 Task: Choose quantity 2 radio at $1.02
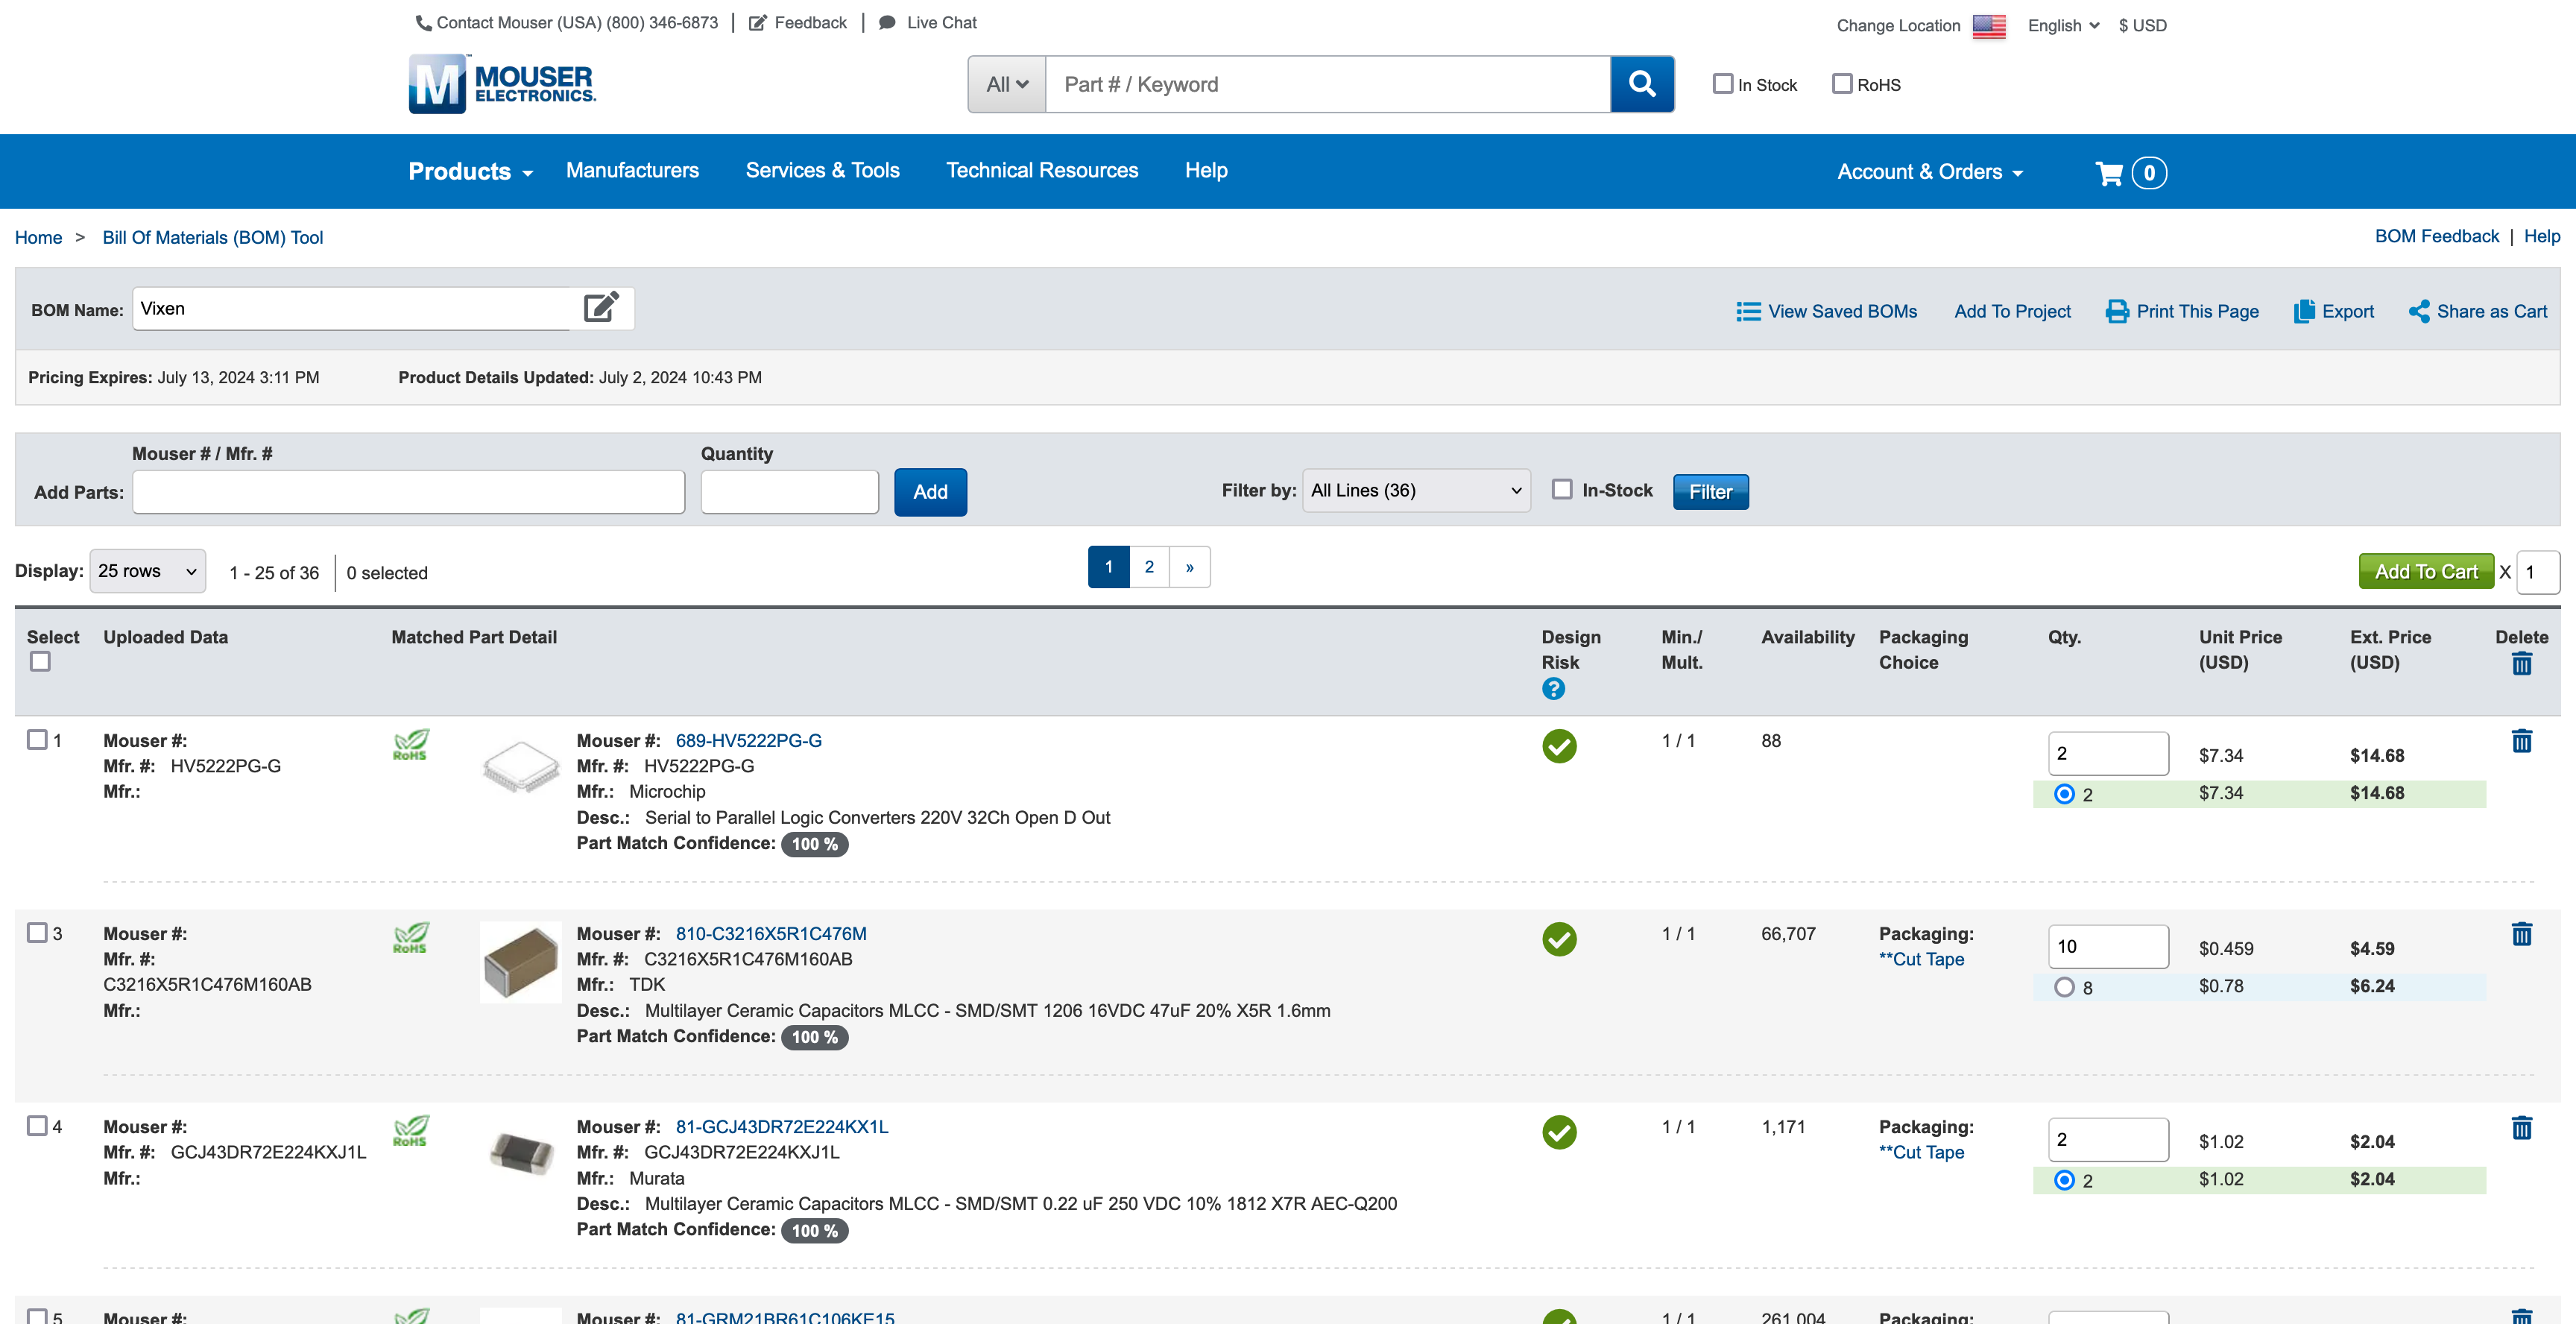(x=2064, y=1180)
